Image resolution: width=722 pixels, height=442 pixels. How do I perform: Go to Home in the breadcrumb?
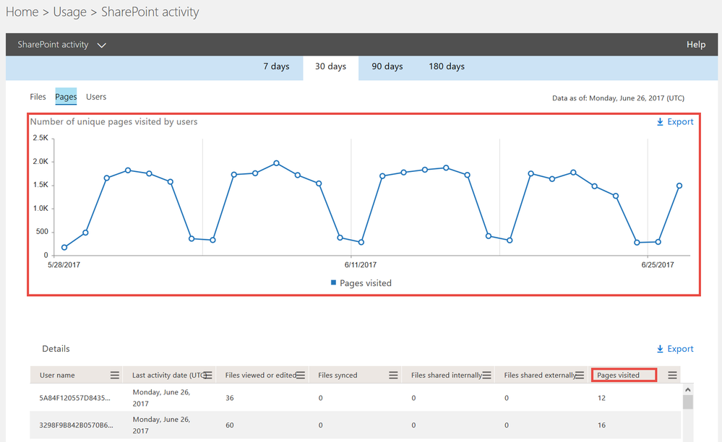tap(22, 12)
